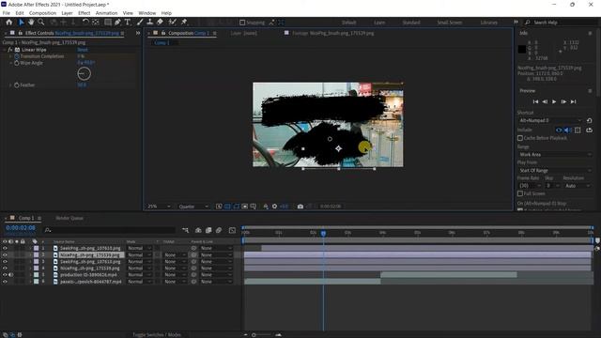Open the Shortcut dropdown Alt+Numpad 0
The width and height of the screenshot is (601, 338).
[x=549, y=120]
